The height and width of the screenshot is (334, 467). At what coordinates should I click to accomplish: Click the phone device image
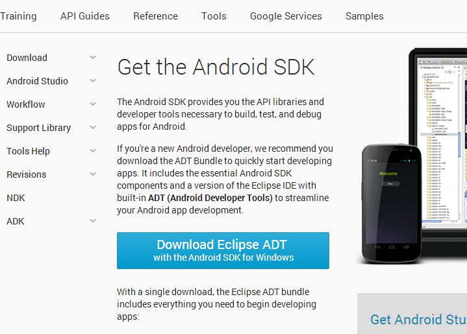(392, 204)
